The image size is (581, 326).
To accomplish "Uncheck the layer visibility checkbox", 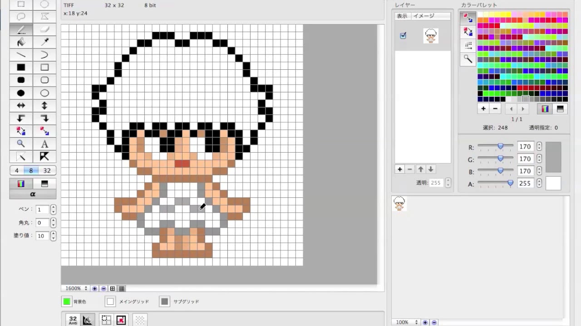I will pos(403,36).
